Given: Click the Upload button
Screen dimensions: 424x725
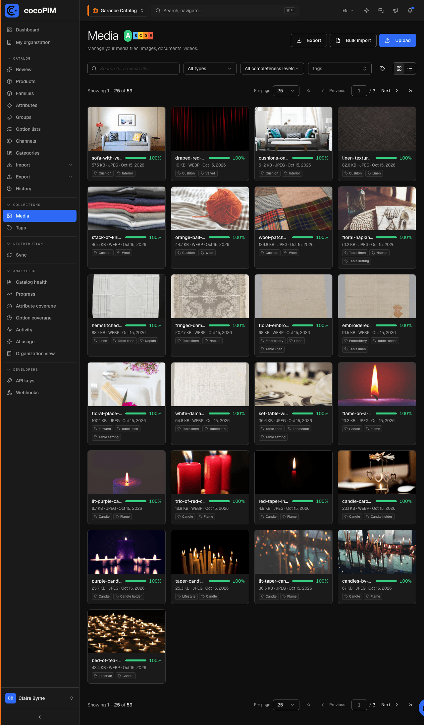Looking at the screenshot, I should [x=397, y=40].
